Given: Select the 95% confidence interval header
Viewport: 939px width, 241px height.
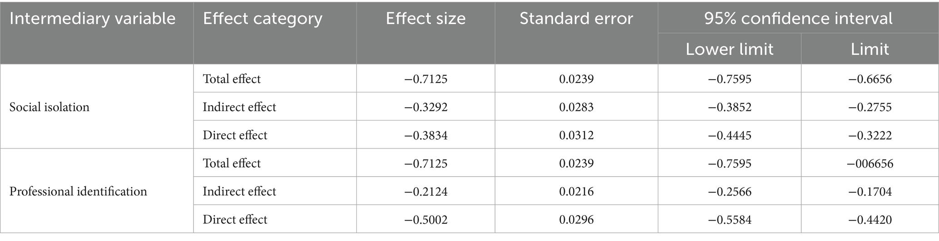Looking at the screenshot, I should [798, 19].
